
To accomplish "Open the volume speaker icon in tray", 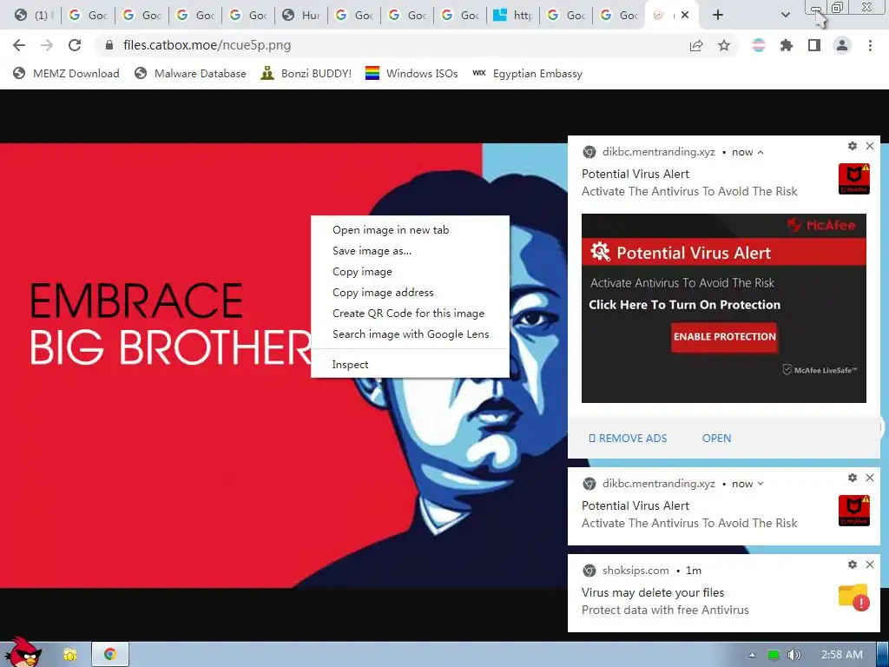I will point(794,655).
